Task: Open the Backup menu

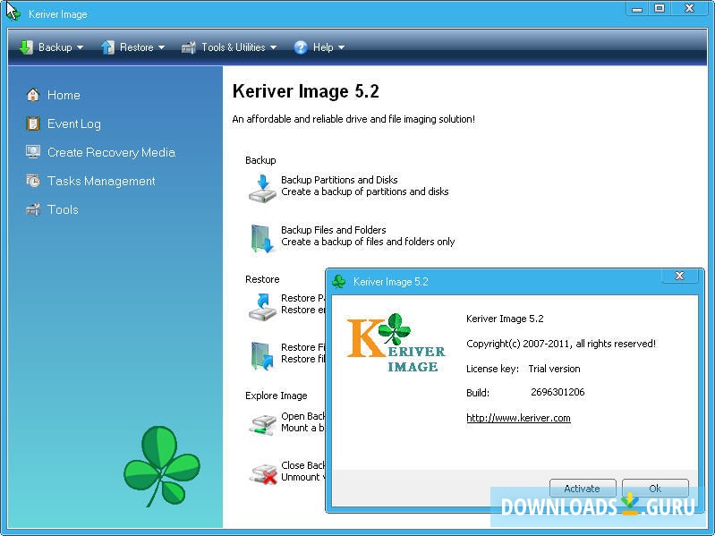Action: pos(52,47)
